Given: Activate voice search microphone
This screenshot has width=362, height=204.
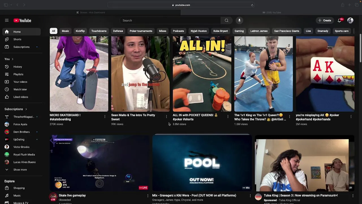Looking at the screenshot, I should click(239, 20).
